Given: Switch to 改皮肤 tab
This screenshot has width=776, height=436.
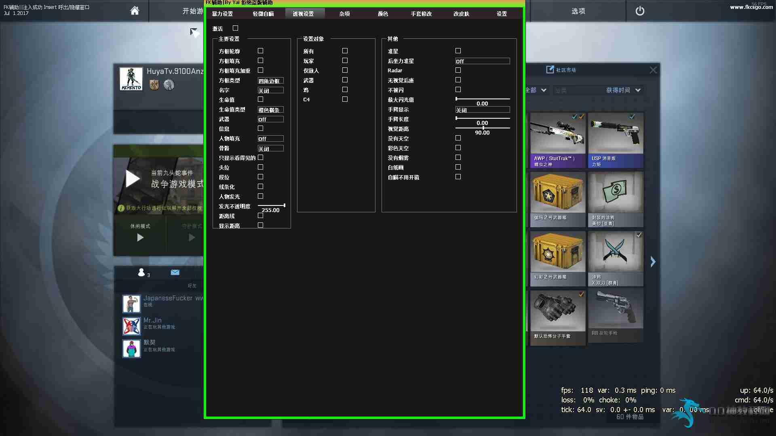Looking at the screenshot, I should (x=462, y=14).
